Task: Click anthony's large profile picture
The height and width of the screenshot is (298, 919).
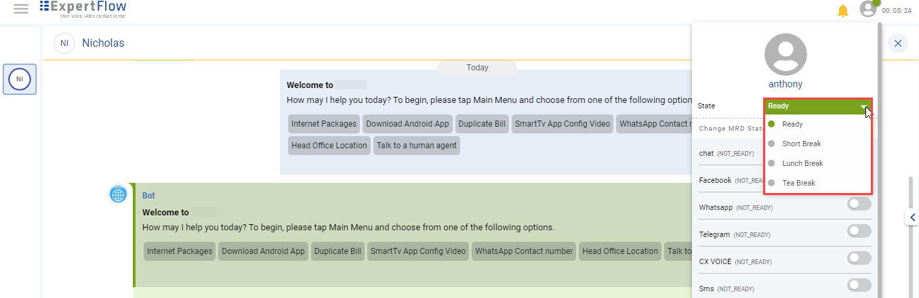Action: click(785, 55)
